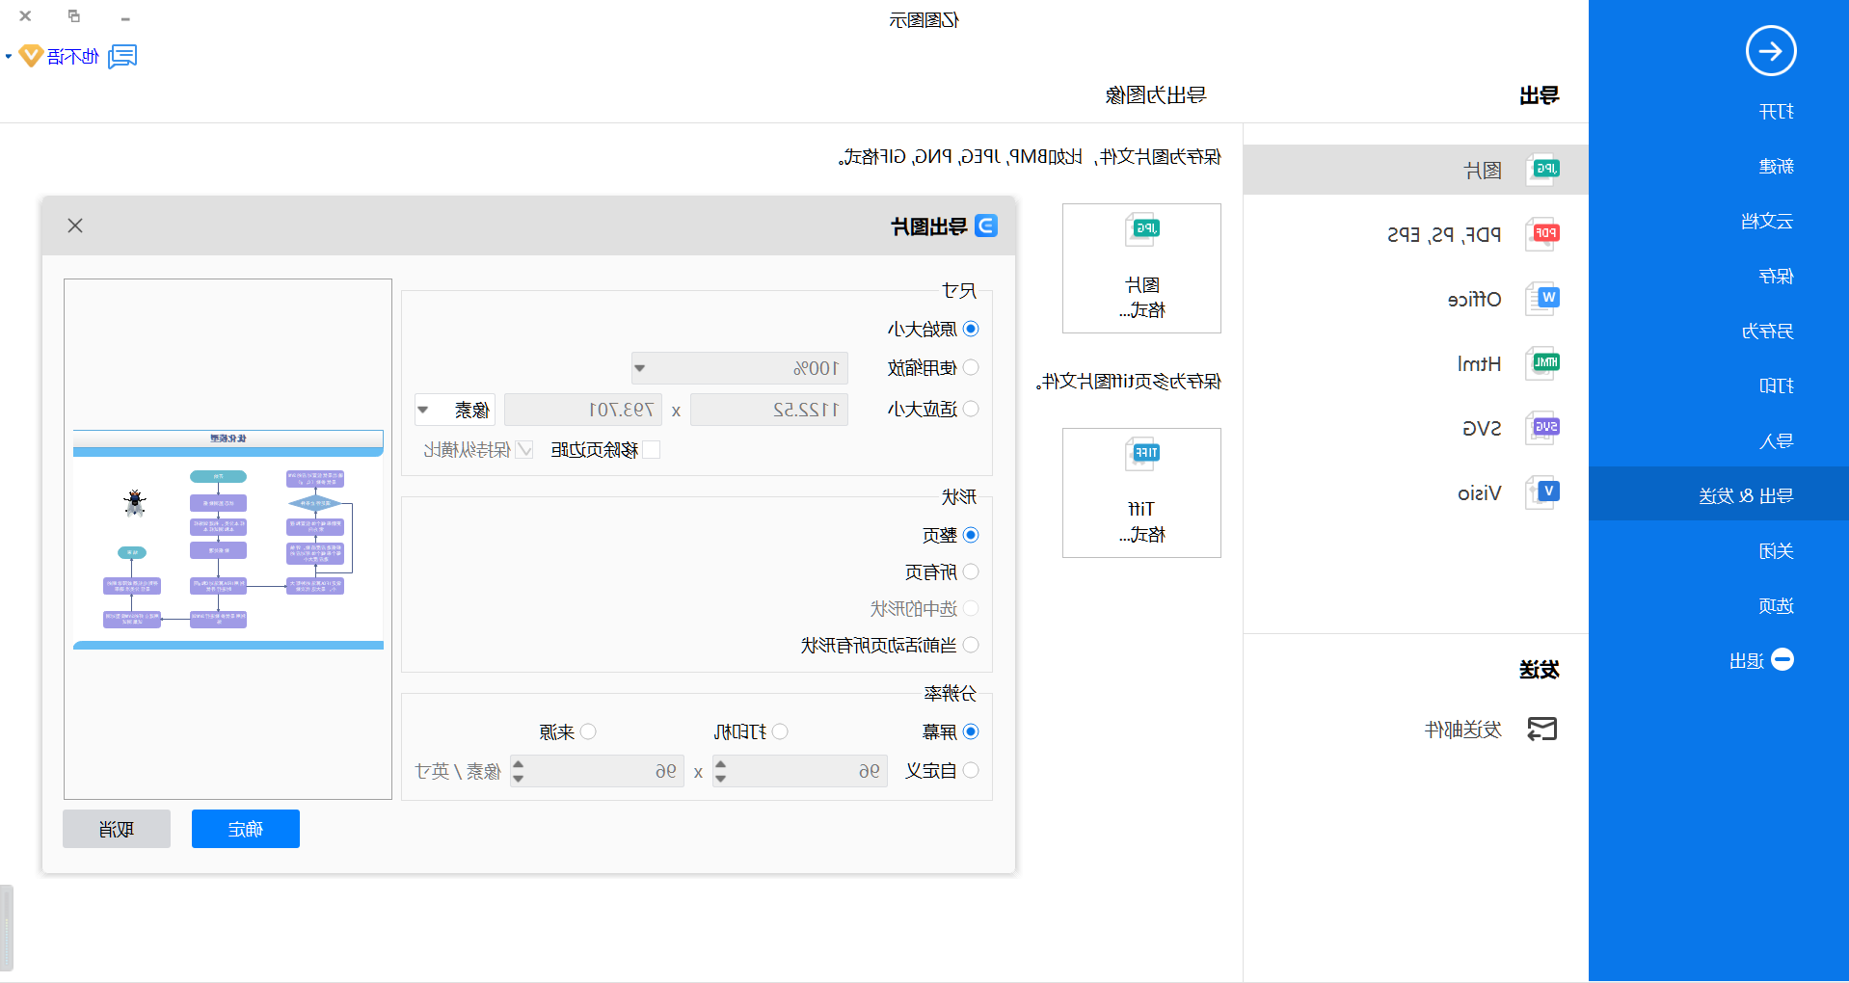Image resolution: width=1849 pixels, height=983 pixels.
Task: Click the 另存为 menu item
Action: coord(1766,332)
